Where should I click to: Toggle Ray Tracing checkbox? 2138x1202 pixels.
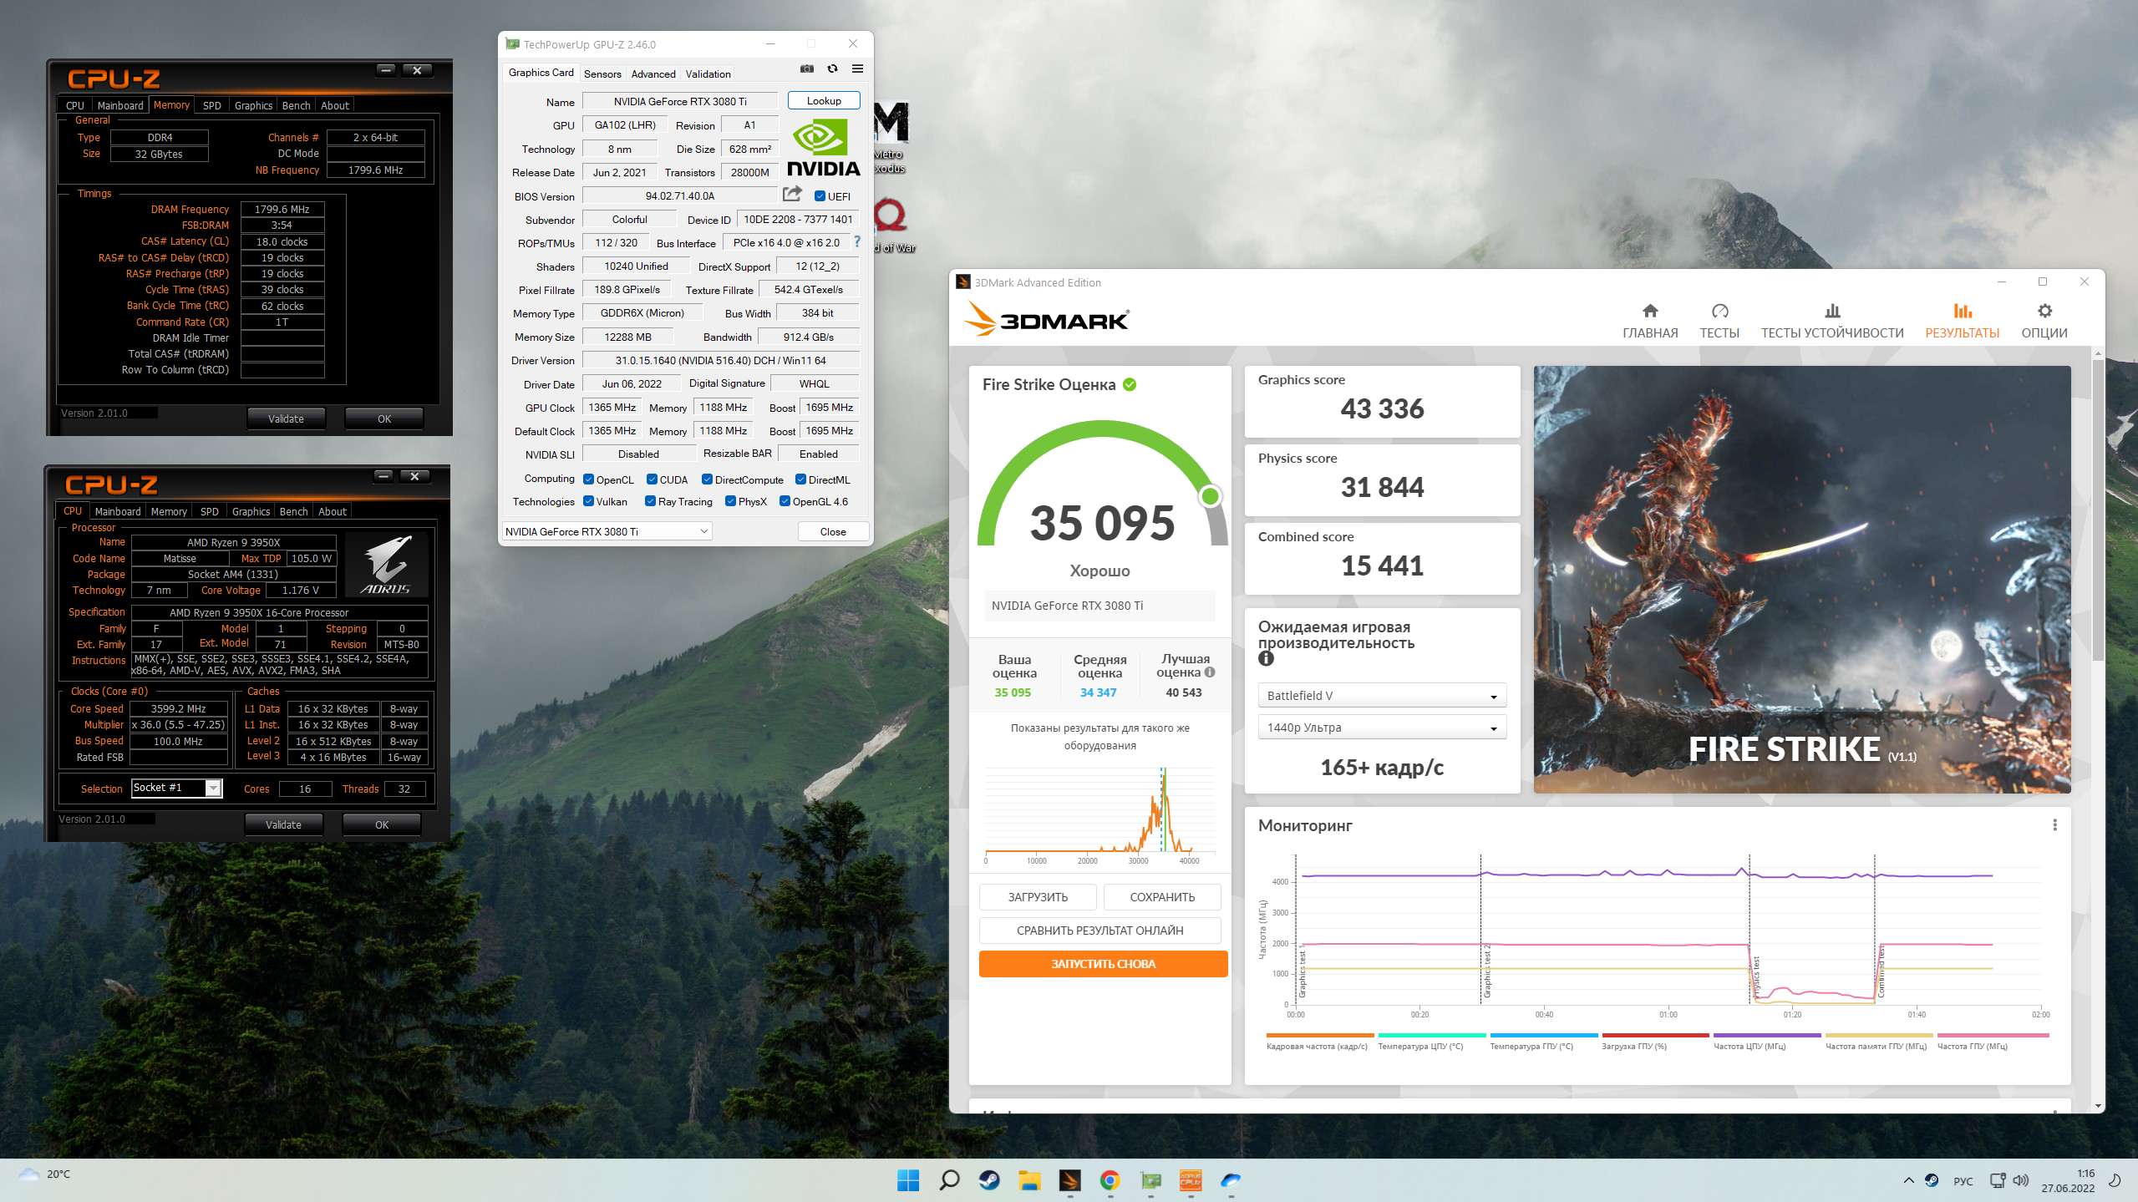(650, 501)
